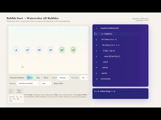Click the Array values readout box
The width and height of the screenshot is (161, 120).
(16, 99)
